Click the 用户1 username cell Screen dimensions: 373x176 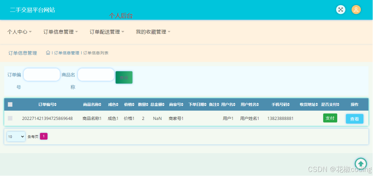click(x=228, y=118)
